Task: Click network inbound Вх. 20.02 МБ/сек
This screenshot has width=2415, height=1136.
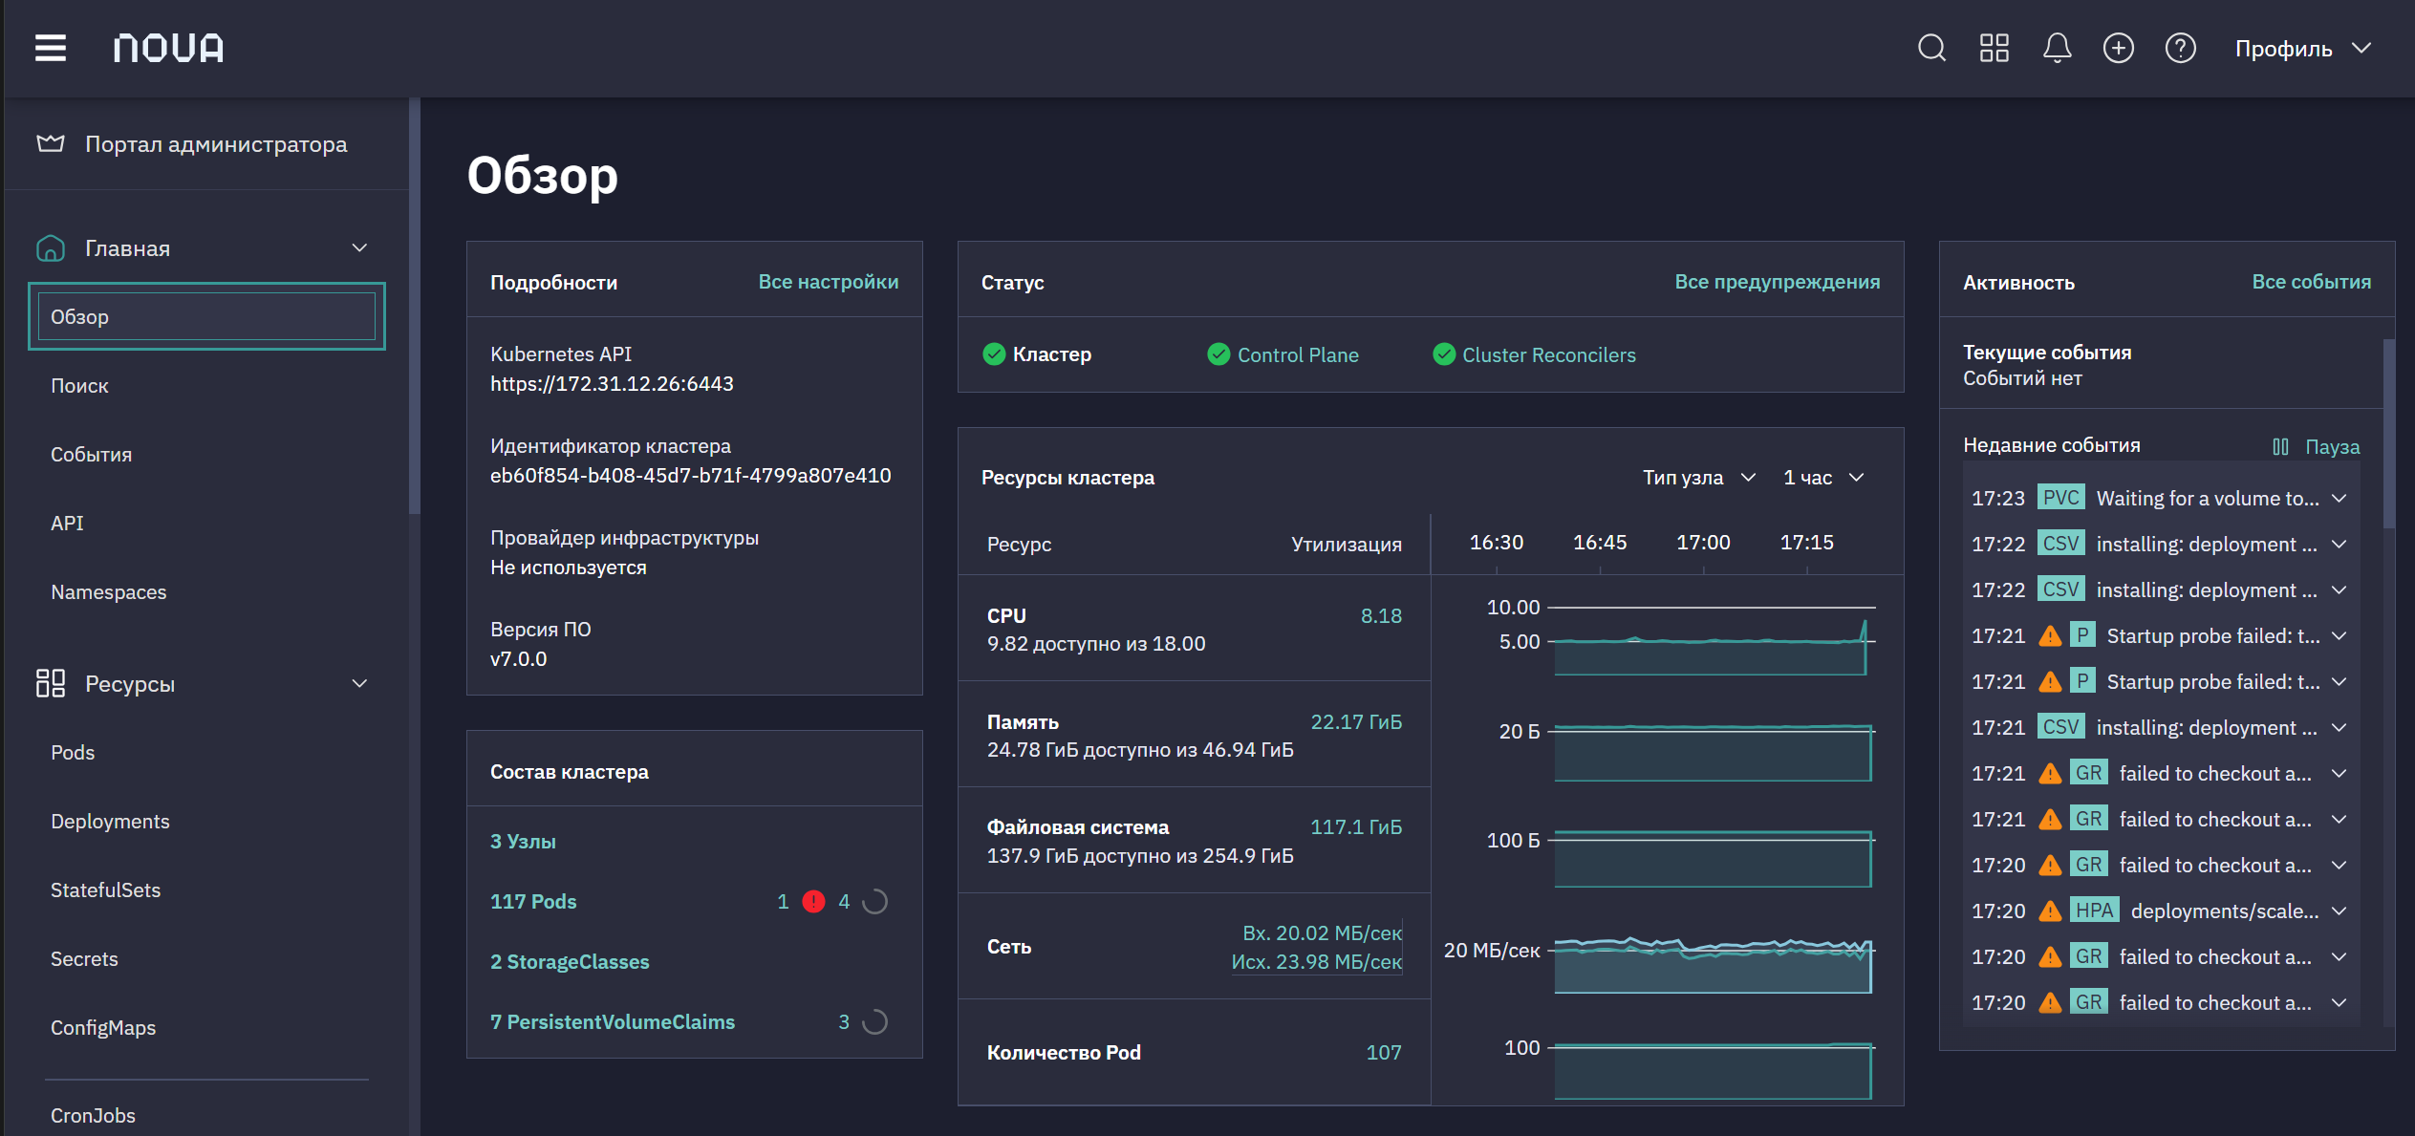Action: tap(1322, 933)
